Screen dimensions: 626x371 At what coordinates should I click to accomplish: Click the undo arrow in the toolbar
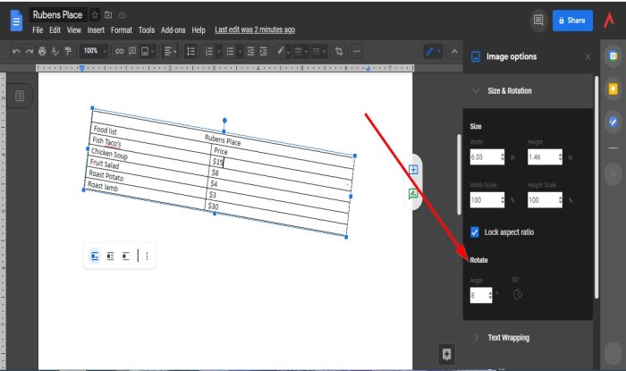coord(16,51)
